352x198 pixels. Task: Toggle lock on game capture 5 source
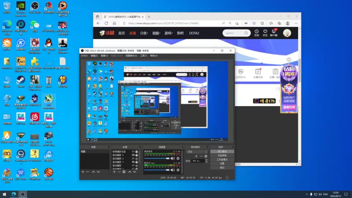click(136, 155)
